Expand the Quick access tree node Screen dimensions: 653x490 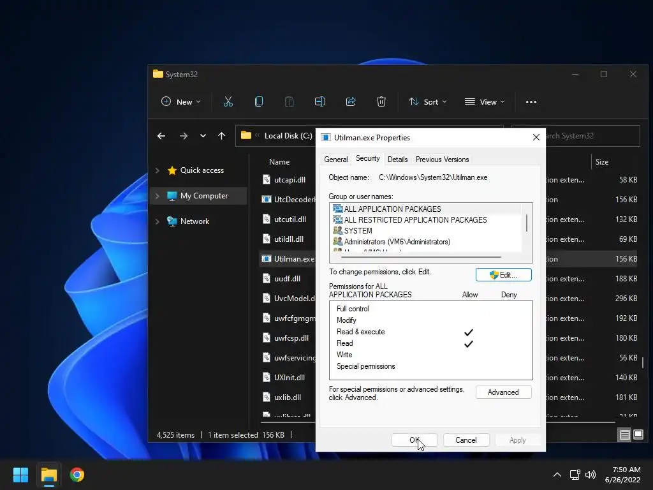pos(158,170)
